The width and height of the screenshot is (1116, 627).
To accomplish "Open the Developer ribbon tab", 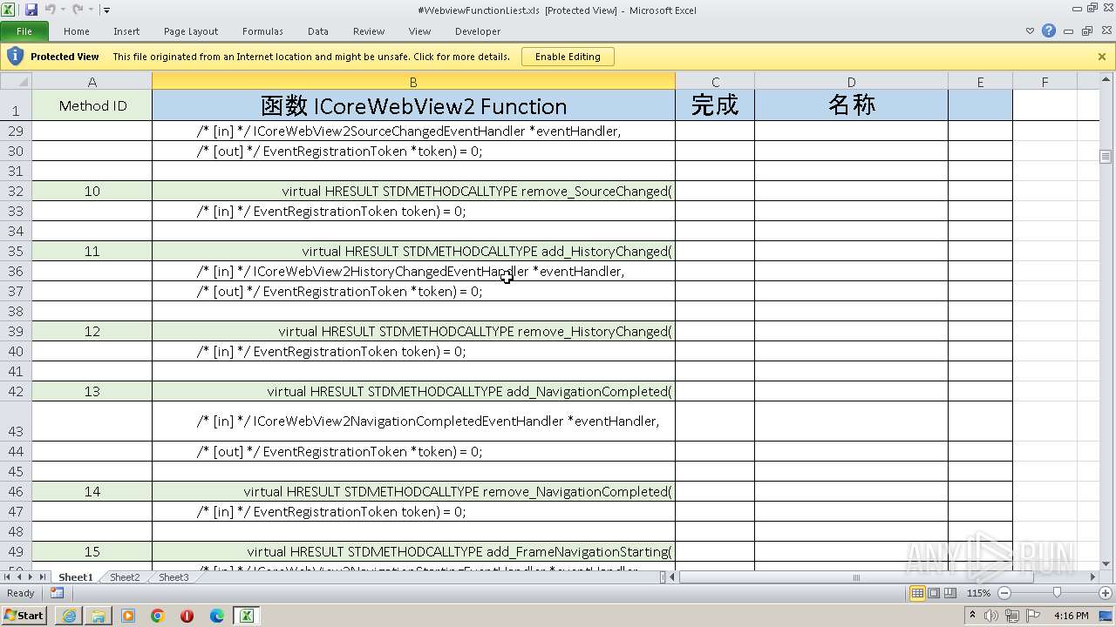I will click(x=478, y=30).
